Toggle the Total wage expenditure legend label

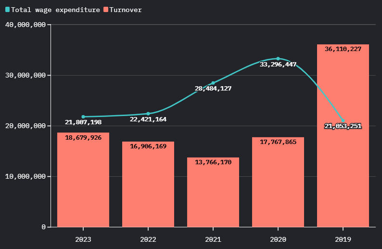55,10
